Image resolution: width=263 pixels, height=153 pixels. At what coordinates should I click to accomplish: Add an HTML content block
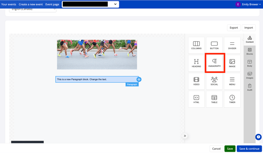pos(196,99)
